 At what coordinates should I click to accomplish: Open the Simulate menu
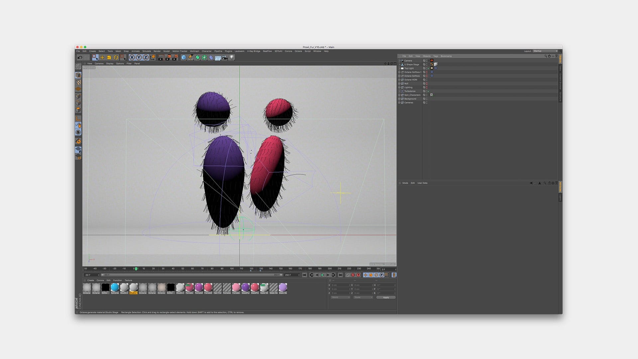coord(147,51)
